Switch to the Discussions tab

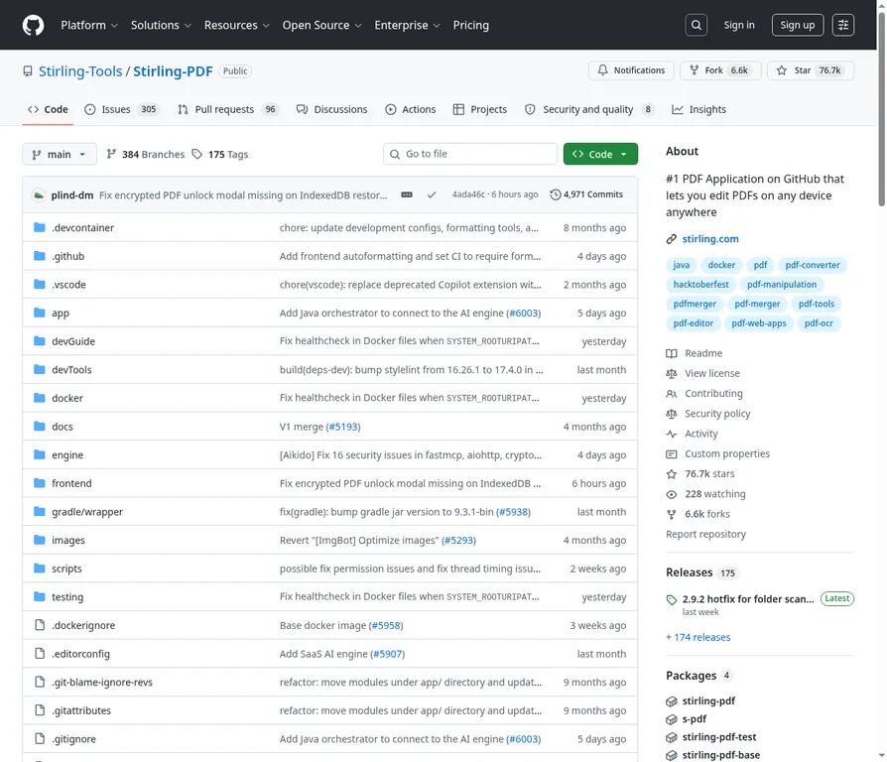click(x=332, y=109)
